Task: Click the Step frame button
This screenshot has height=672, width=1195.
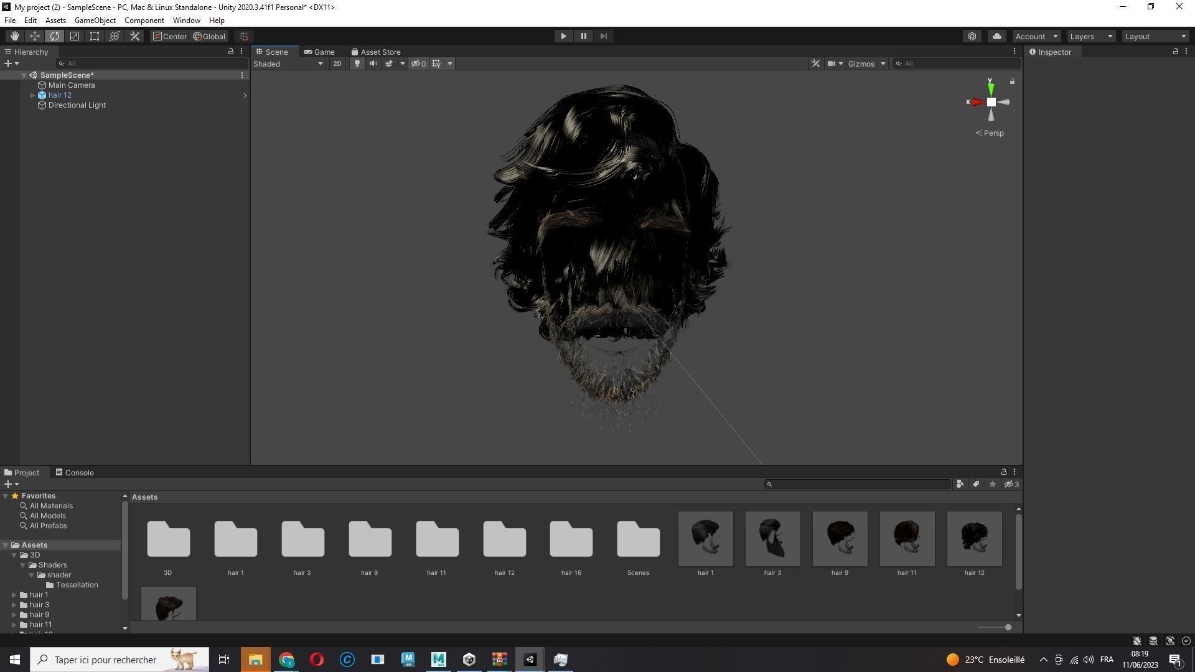Action: click(x=603, y=36)
